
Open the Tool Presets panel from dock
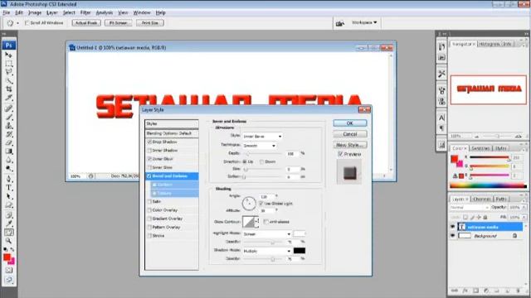click(x=441, y=74)
